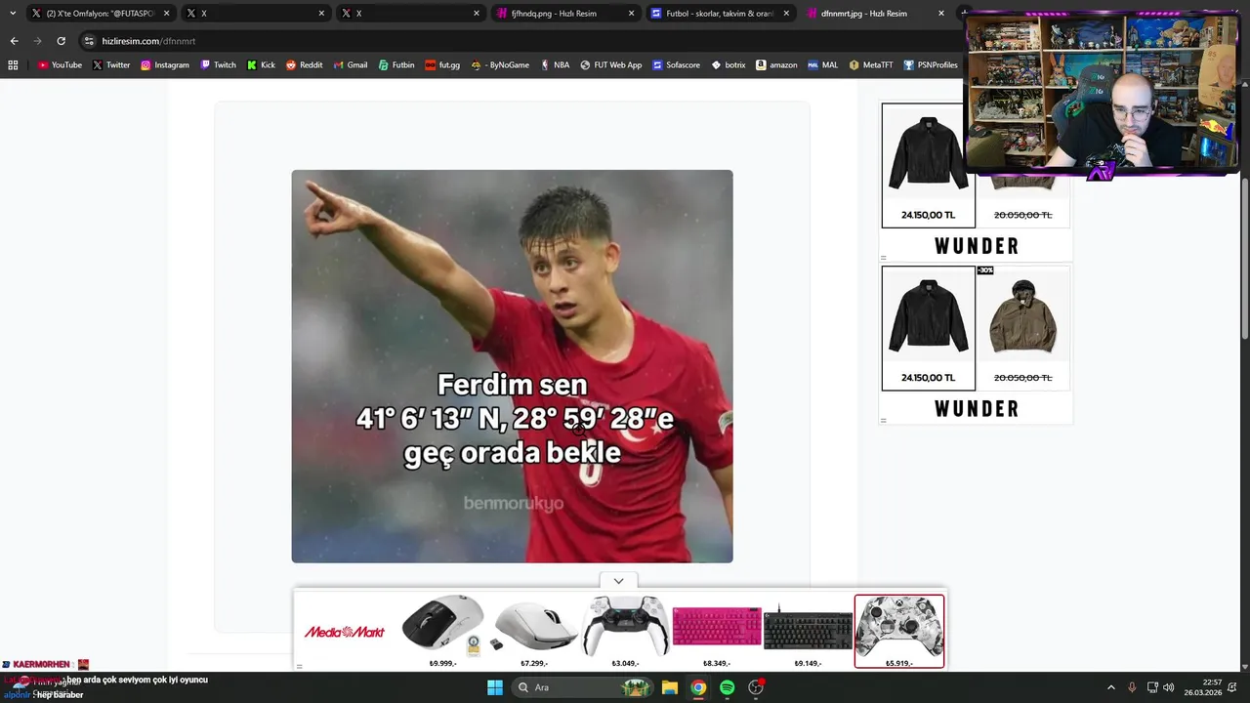Switch to fjfhndq.png Hızlı Resim tab
The image size is (1250, 703).
point(564,14)
